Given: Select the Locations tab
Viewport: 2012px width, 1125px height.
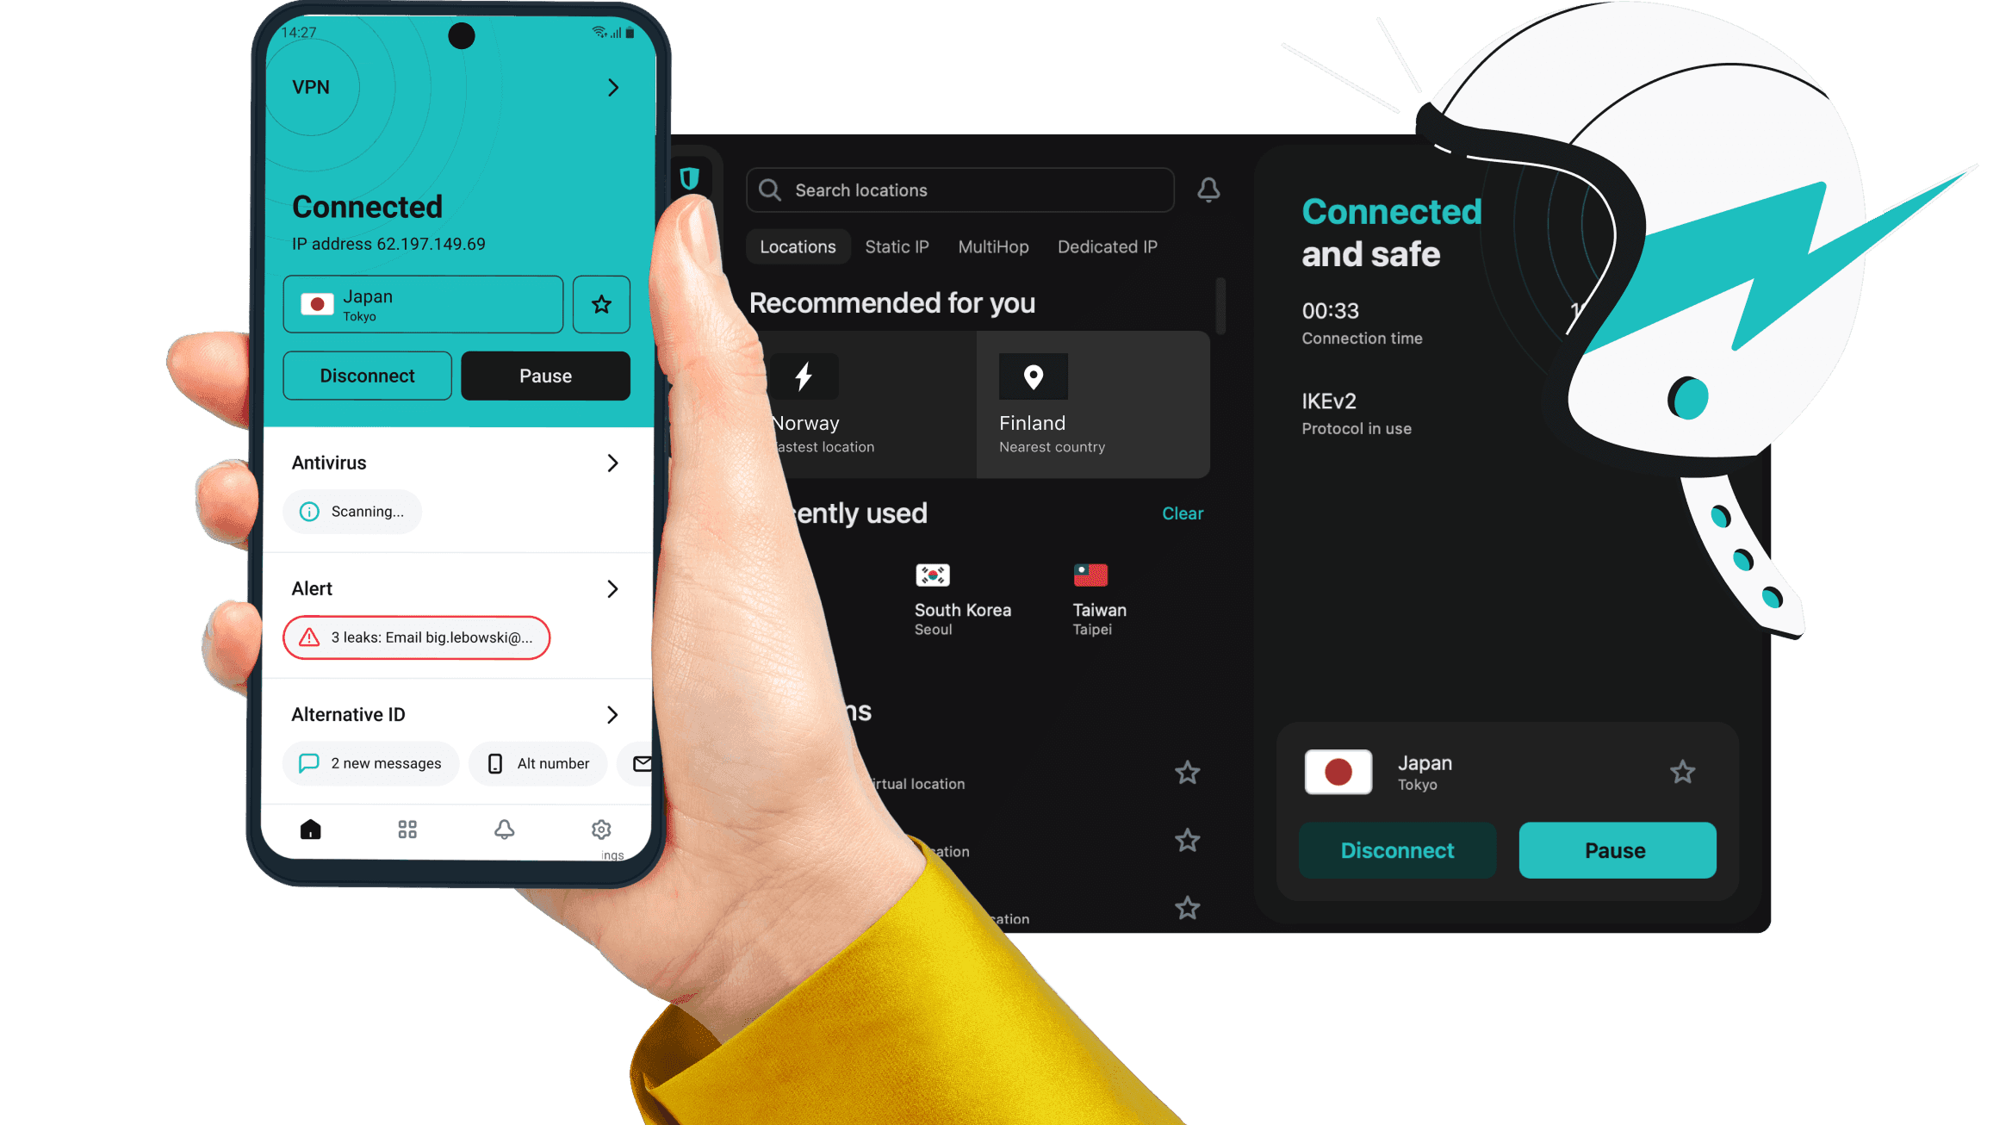Looking at the screenshot, I should pos(798,245).
